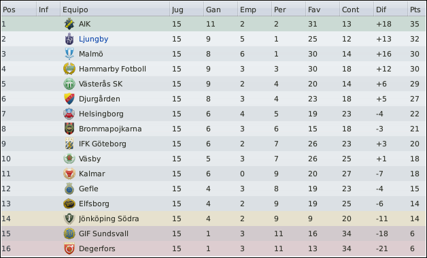Select the Jönköping Södra row

pos(213,219)
